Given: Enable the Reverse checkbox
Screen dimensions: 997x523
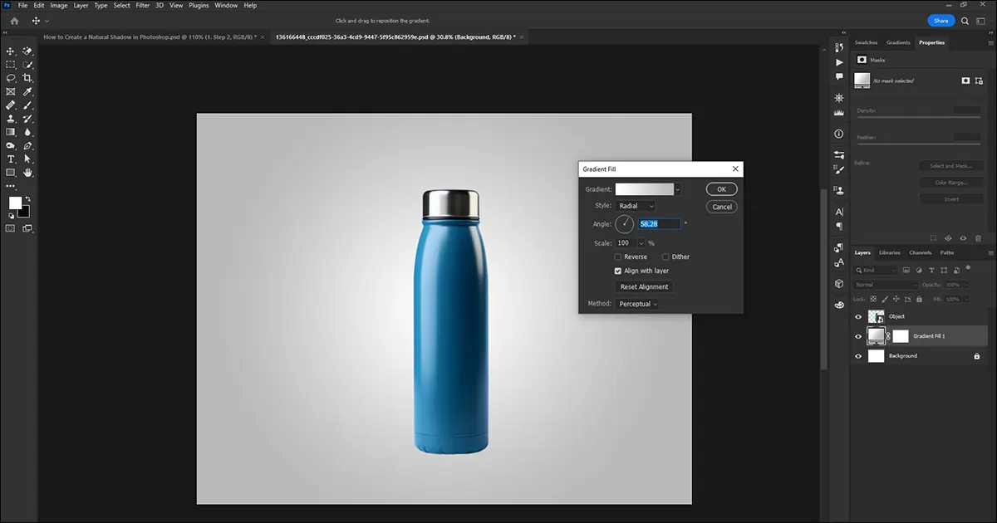Looking at the screenshot, I should [618, 257].
